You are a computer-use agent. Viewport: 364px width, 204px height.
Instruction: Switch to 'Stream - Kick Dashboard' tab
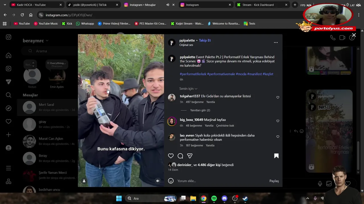pyautogui.click(x=262, y=5)
